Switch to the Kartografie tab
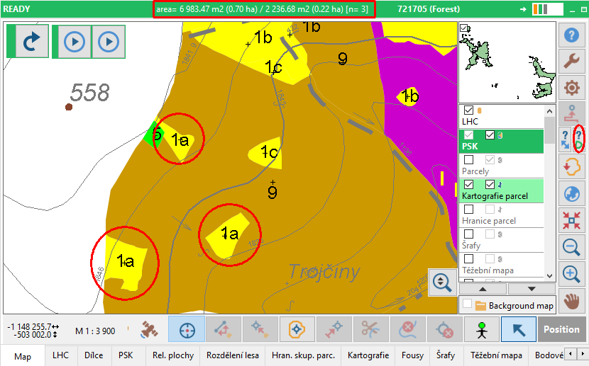This screenshot has width=589, height=366. (369, 355)
